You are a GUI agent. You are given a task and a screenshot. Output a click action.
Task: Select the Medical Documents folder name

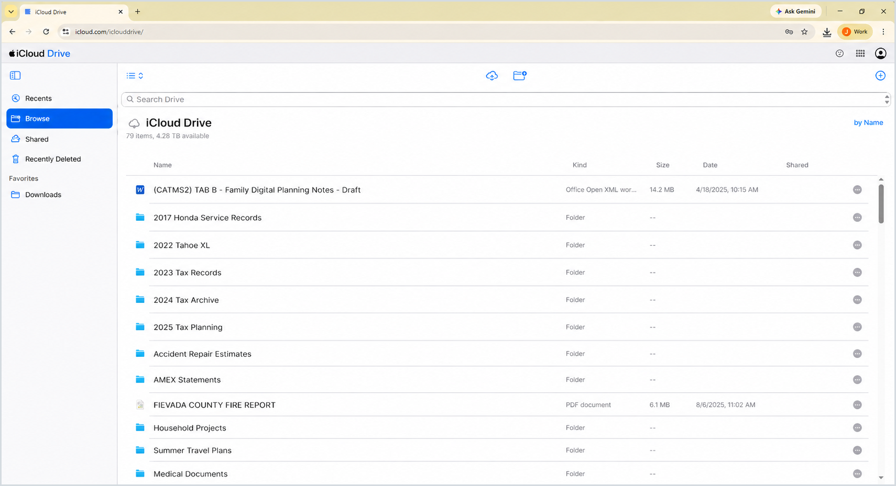click(x=190, y=474)
